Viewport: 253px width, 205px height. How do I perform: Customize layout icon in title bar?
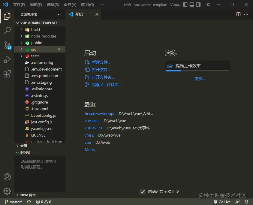click(208, 5)
